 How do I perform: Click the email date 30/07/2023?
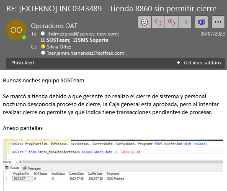tap(212, 34)
